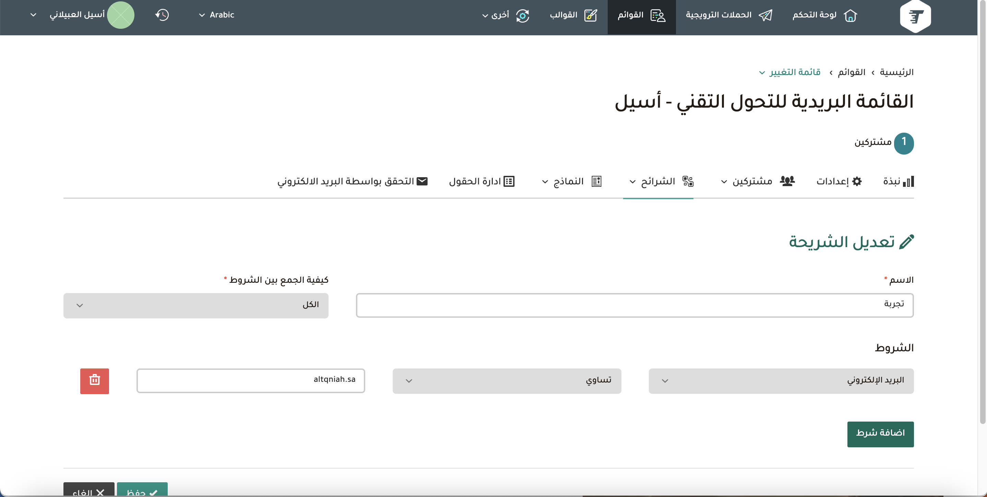The height and width of the screenshot is (497, 987).
Task: Click the campaigns paper plane icon
Action: point(765,15)
